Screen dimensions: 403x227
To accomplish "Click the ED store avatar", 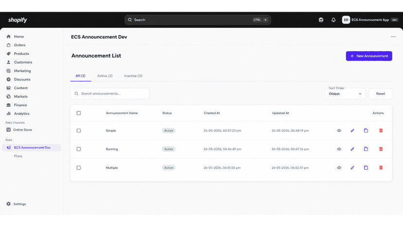I will point(346,20).
